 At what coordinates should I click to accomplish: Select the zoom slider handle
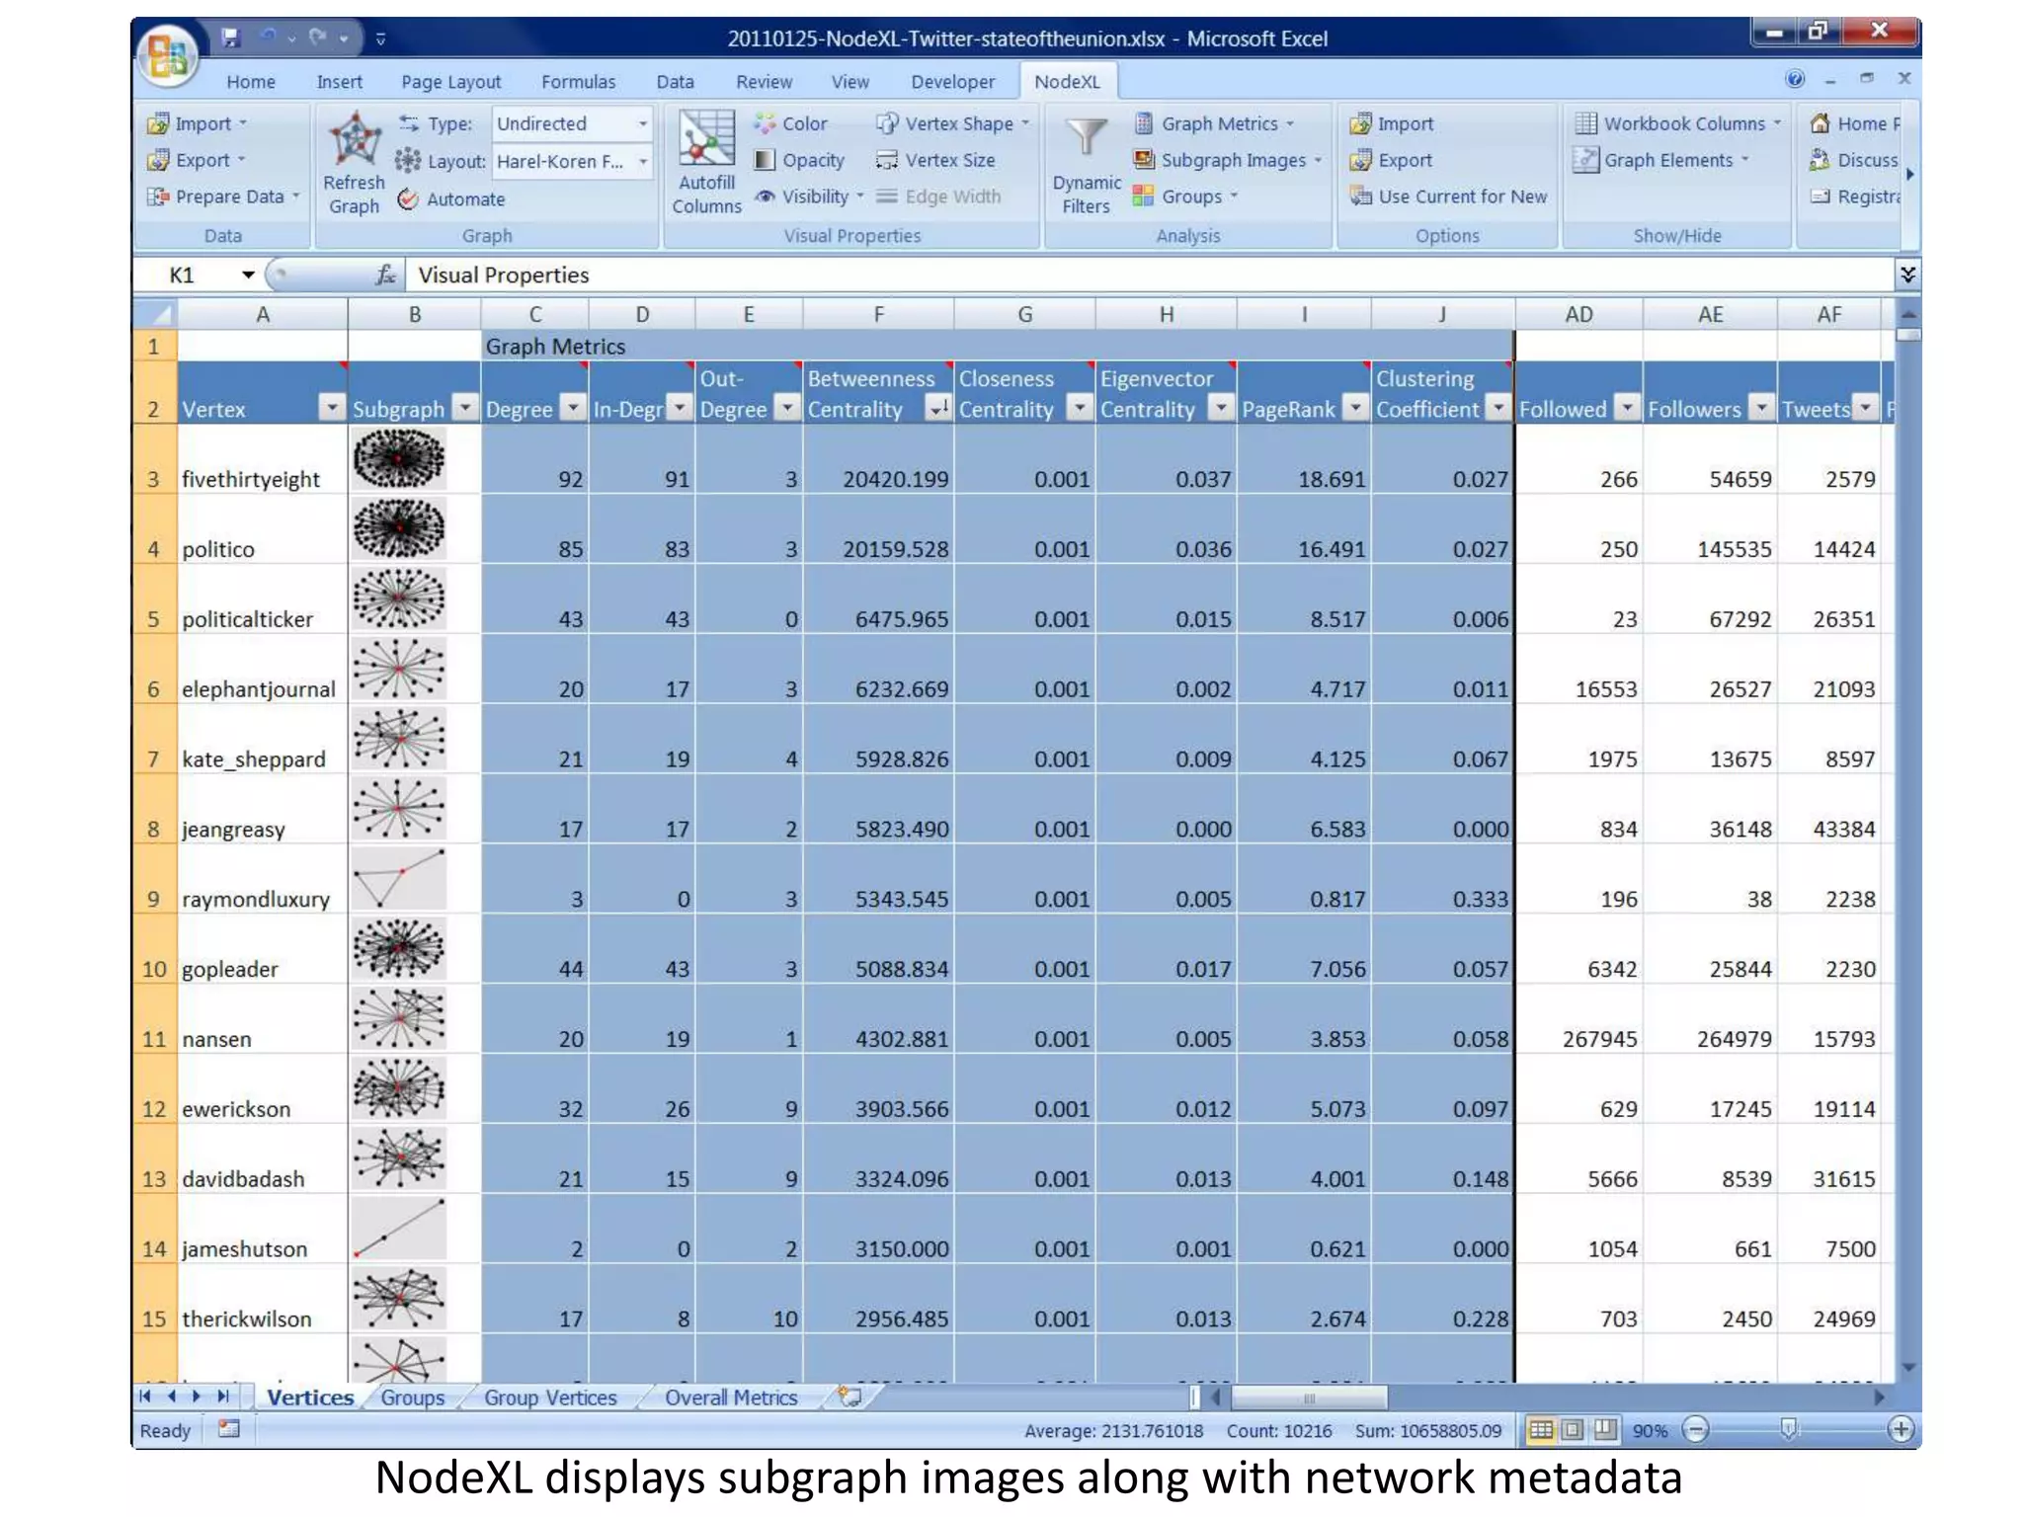(1788, 1429)
